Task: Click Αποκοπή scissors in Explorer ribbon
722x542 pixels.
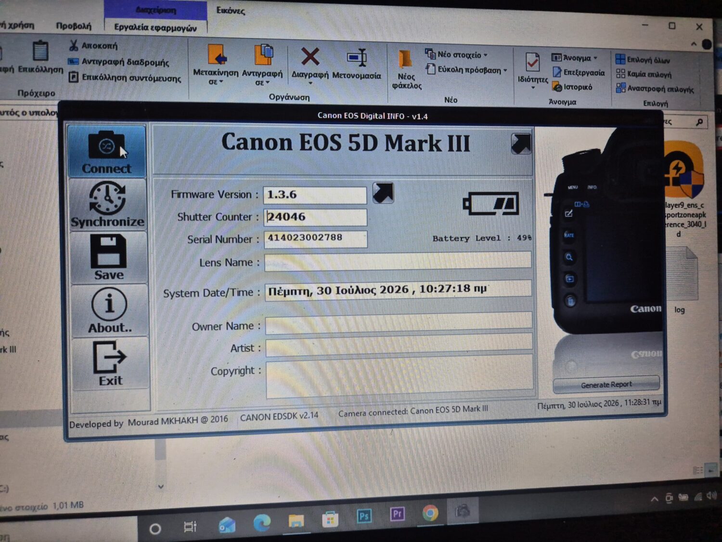Action: tap(93, 46)
